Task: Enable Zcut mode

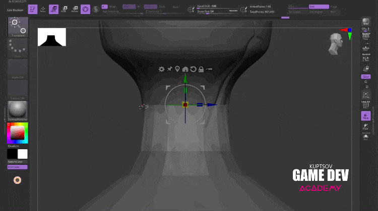Action: pyautogui.click(x=175, y=7)
